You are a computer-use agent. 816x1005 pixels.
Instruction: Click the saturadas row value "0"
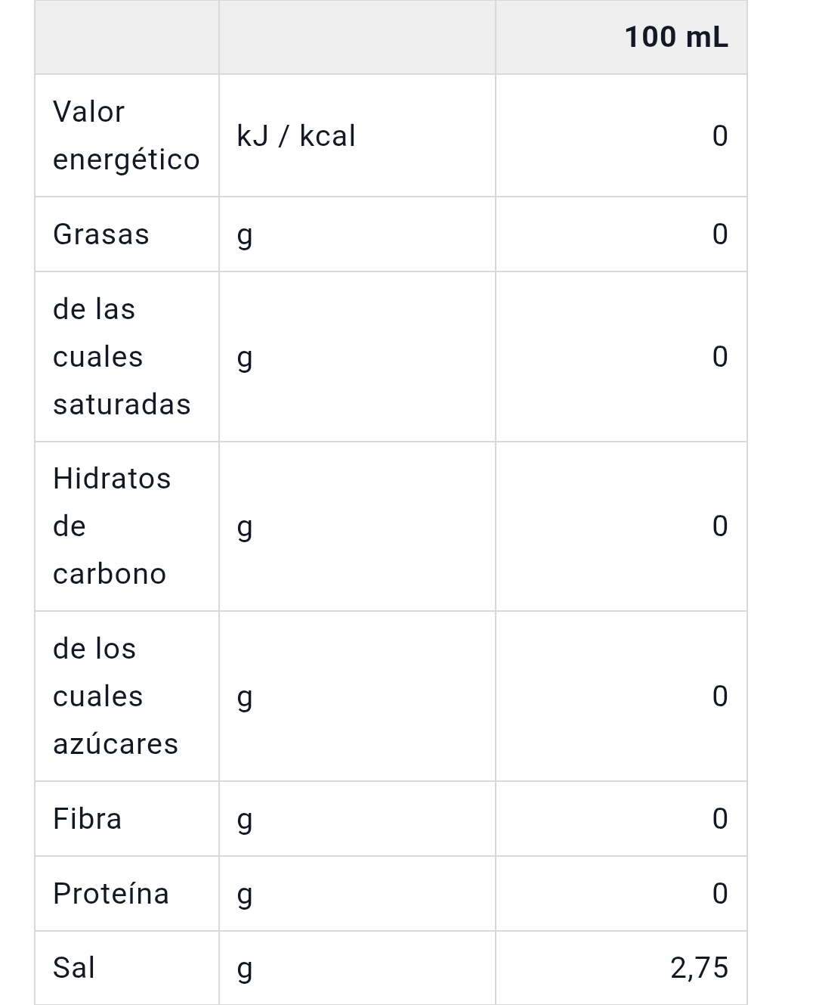pyautogui.click(x=719, y=357)
